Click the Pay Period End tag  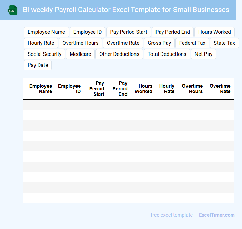173,32
